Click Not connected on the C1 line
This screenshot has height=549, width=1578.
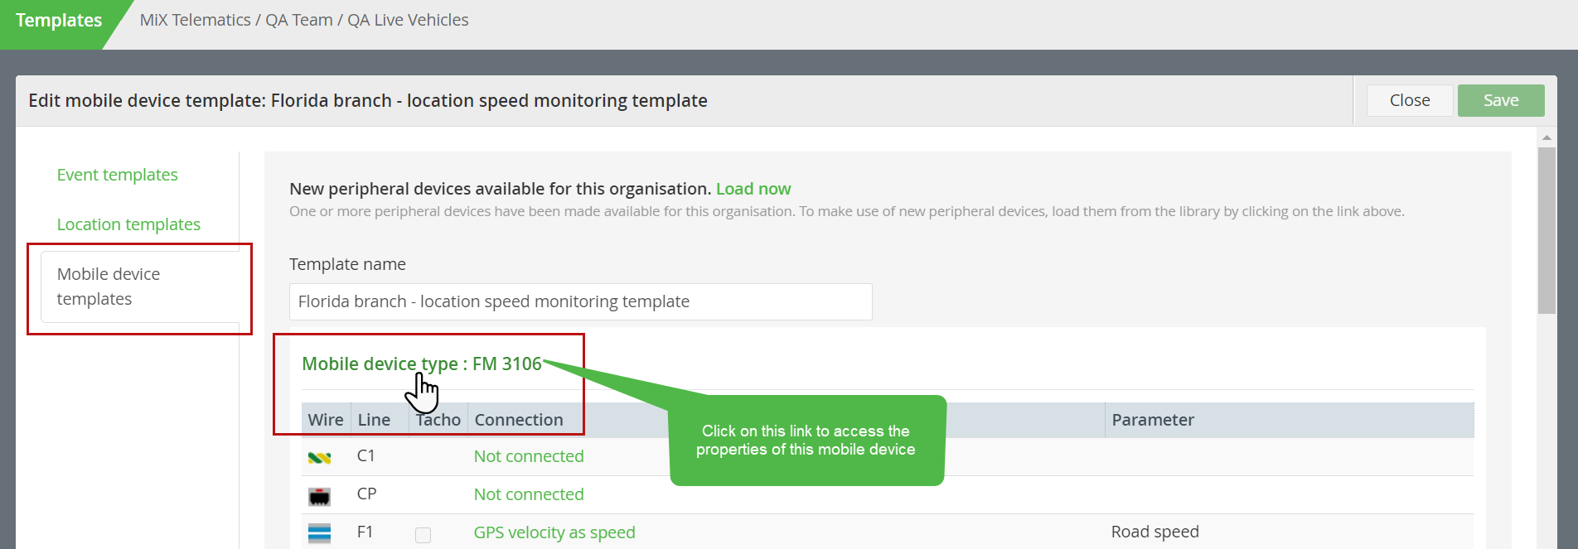point(529,456)
